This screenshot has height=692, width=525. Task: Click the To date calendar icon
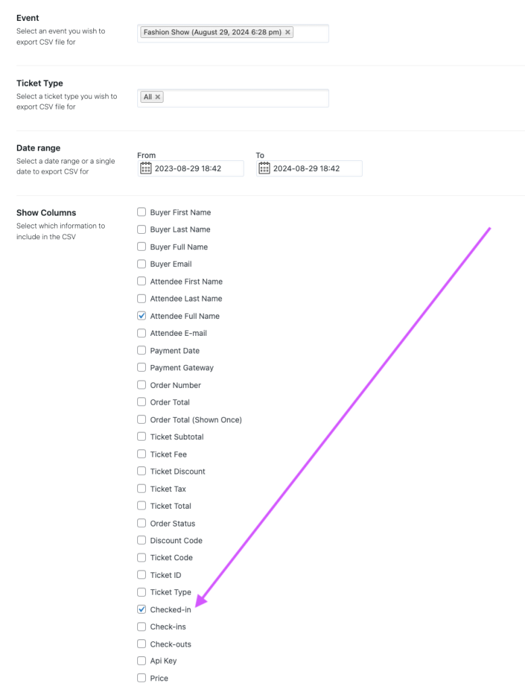(264, 168)
